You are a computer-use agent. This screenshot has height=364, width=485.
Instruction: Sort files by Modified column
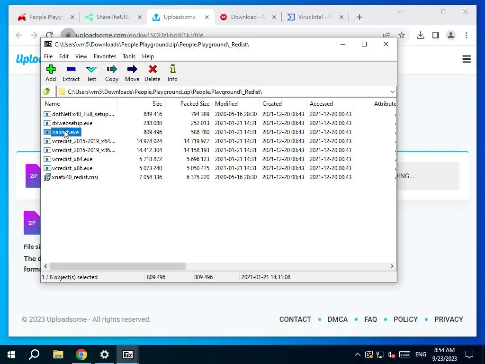(236, 104)
